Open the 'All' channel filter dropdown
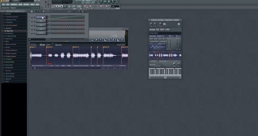Screen dimensions: 258x136 36,39
